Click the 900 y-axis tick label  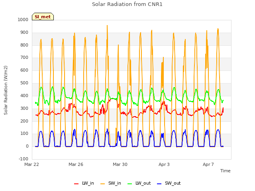[24, 33]
